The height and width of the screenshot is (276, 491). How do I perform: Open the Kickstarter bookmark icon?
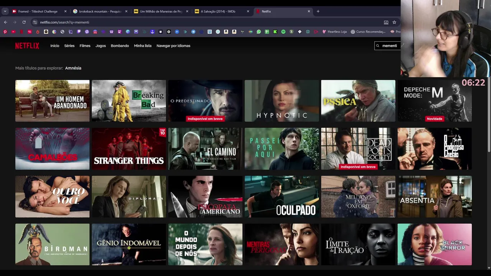tap(275, 32)
